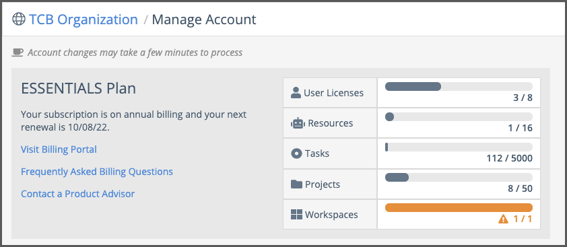Click the globe icon beside TCB Organization
This screenshot has width=567, height=247.
click(x=19, y=19)
